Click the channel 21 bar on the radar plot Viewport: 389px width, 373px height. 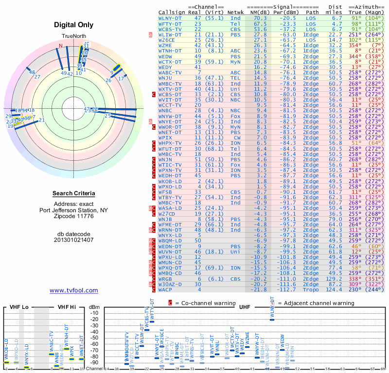click(x=27, y=124)
